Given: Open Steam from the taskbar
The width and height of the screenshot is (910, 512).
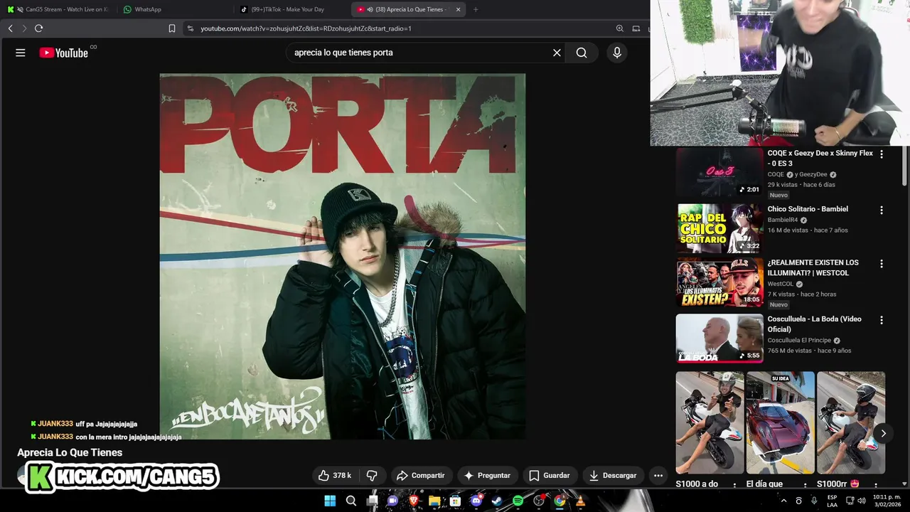Looking at the screenshot, I should (497, 501).
